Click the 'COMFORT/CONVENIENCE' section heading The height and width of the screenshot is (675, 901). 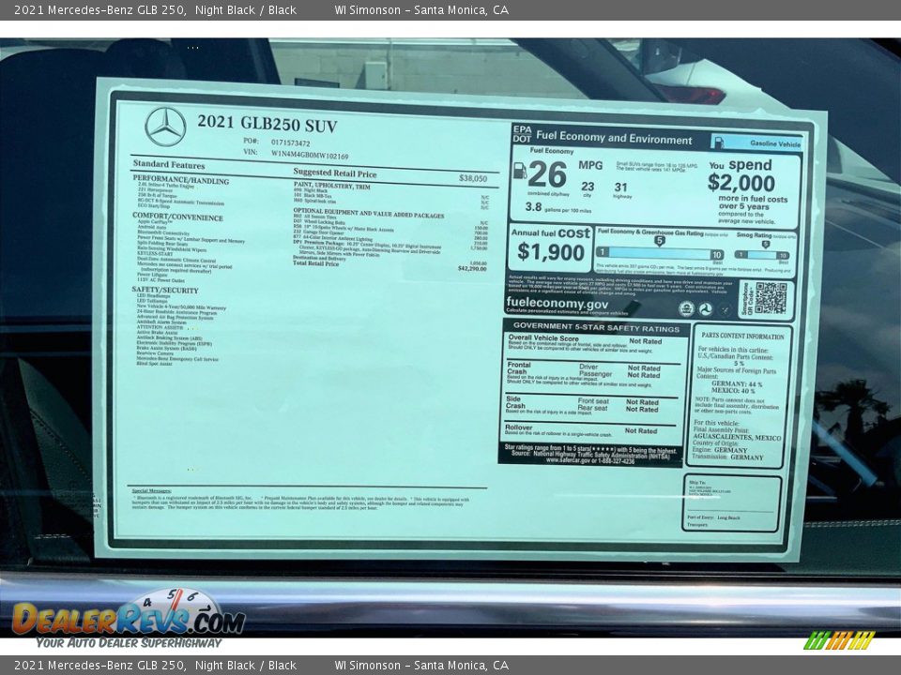pos(177,217)
